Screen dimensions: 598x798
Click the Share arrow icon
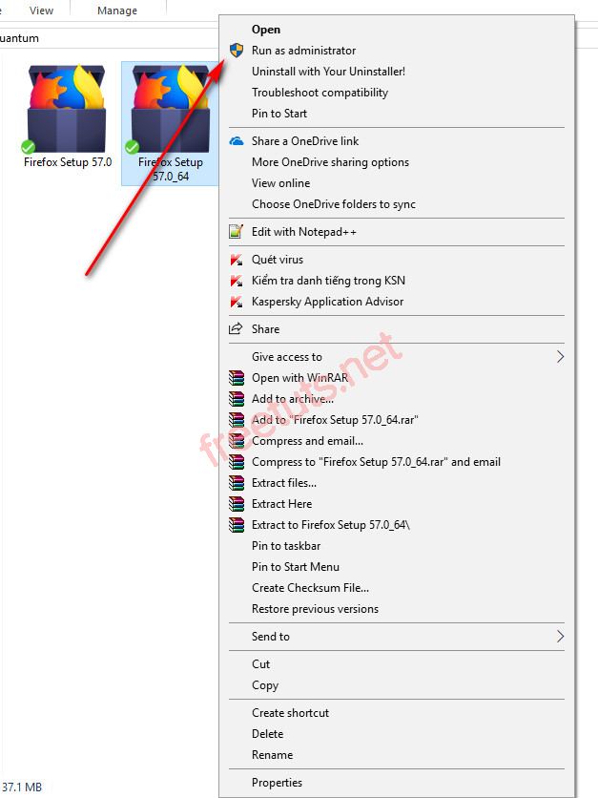tap(236, 328)
